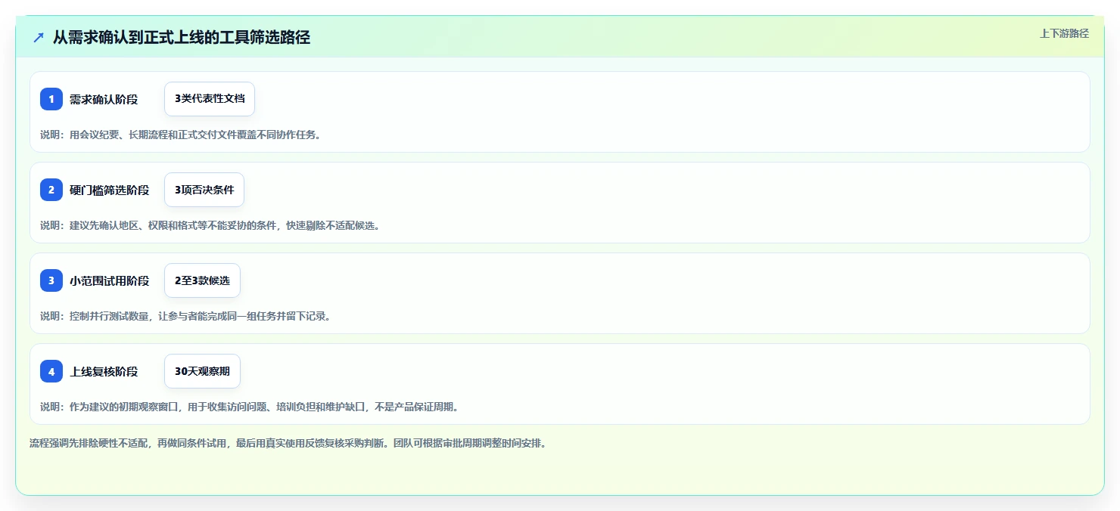
Task: Click the step 2 number badge
Action: coord(51,190)
